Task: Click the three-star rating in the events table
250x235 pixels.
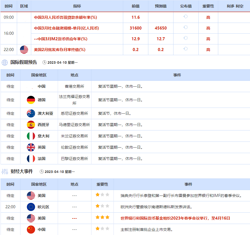Action: 102,217
